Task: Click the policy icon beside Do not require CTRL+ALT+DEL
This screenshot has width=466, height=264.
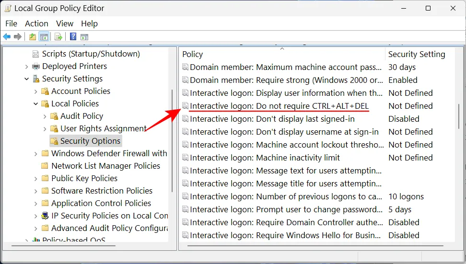Action: (x=185, y=106)
